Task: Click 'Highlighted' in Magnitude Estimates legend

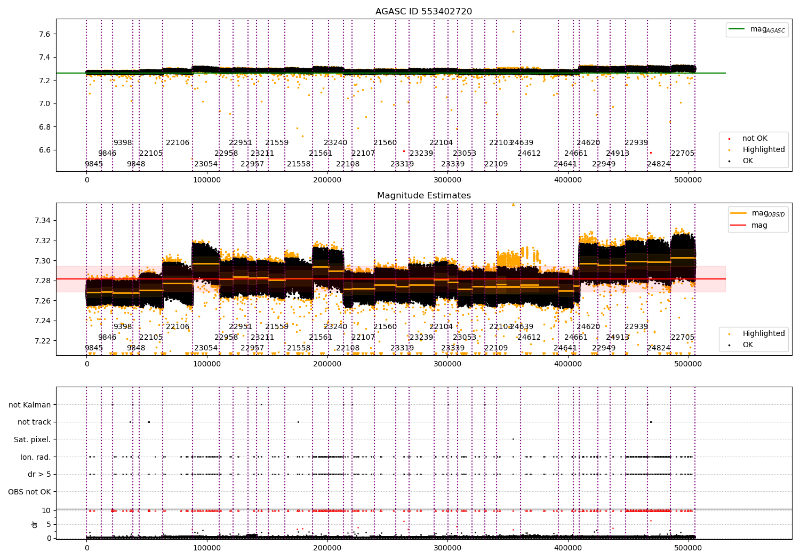Action: (764, 334)
